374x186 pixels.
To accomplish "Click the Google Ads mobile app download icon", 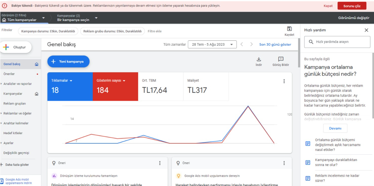I will tap(2, 181).
